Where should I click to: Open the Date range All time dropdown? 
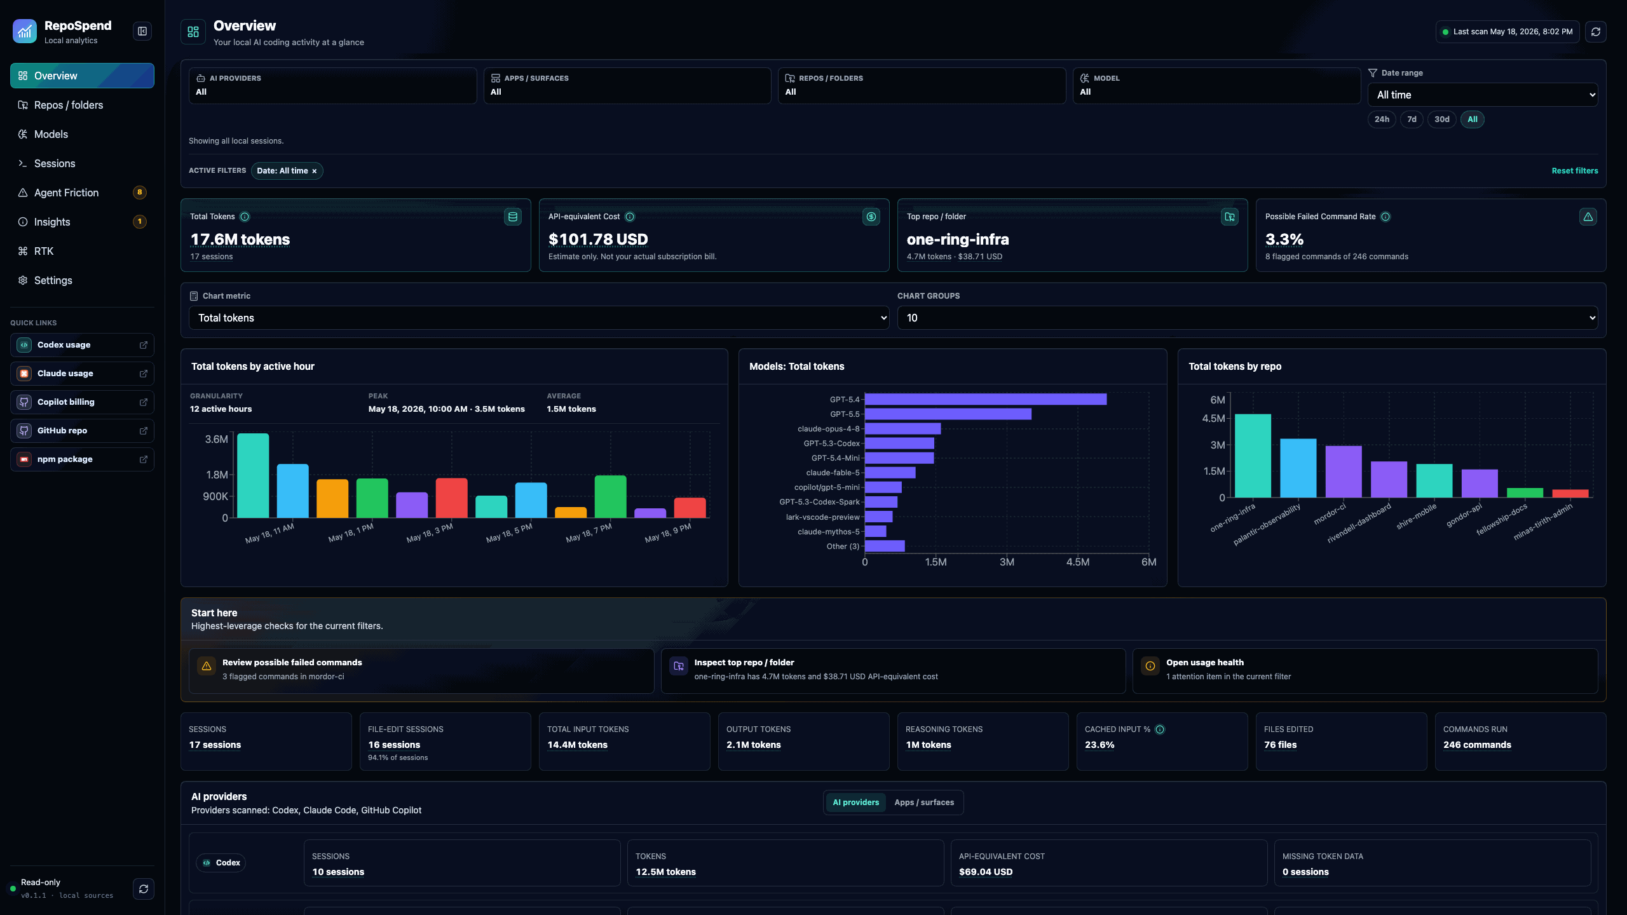tap(1483, 95)
